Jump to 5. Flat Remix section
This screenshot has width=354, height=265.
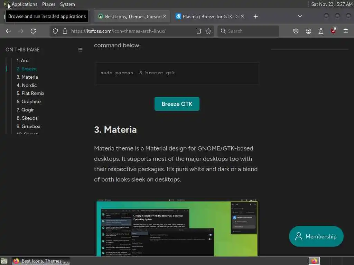pyautogui.click(x=30, y=93)
